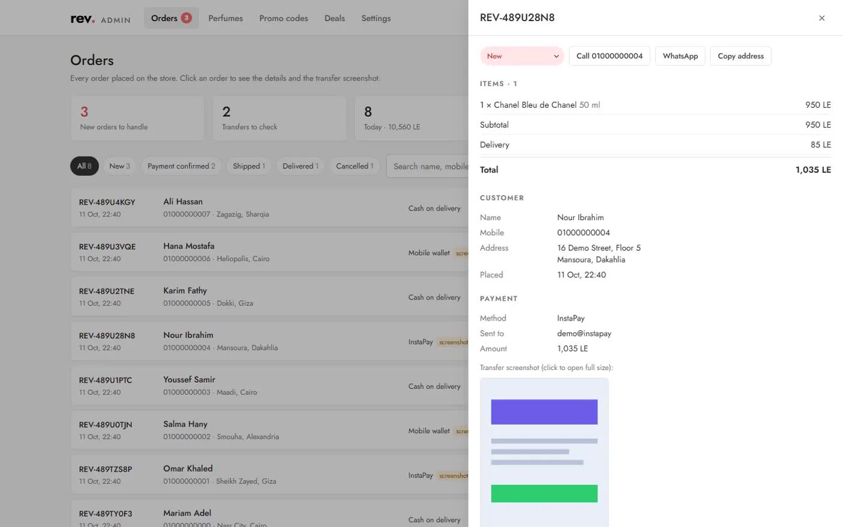Show only Delivered orders

(x=300, y=166)
